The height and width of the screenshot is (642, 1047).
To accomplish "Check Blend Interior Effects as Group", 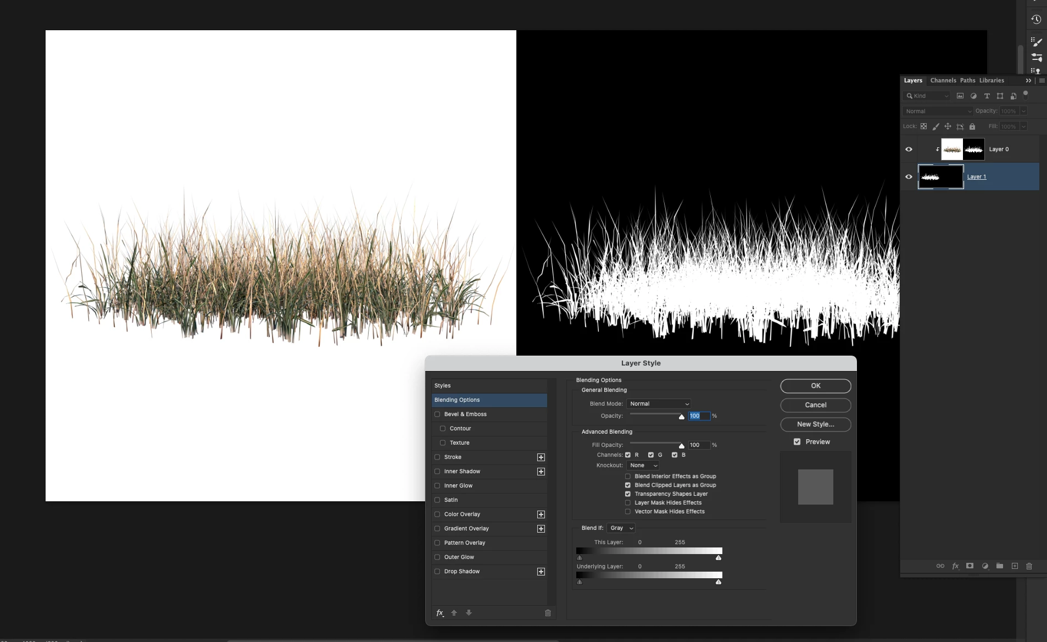I will [x=628, y=477].
